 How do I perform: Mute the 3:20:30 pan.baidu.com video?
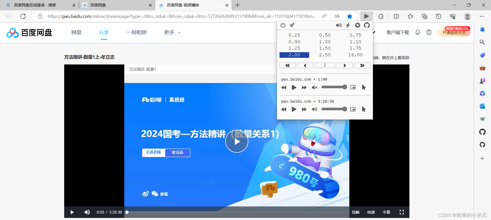pos(314,109)
